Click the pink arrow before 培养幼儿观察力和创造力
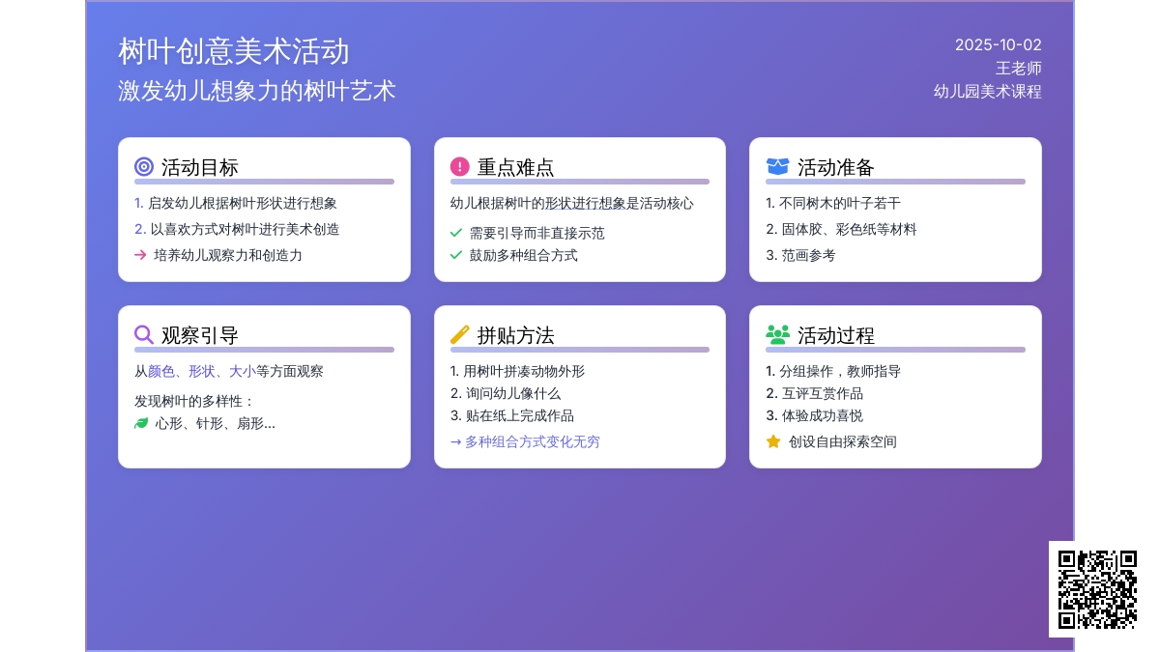 click(140, 255)
